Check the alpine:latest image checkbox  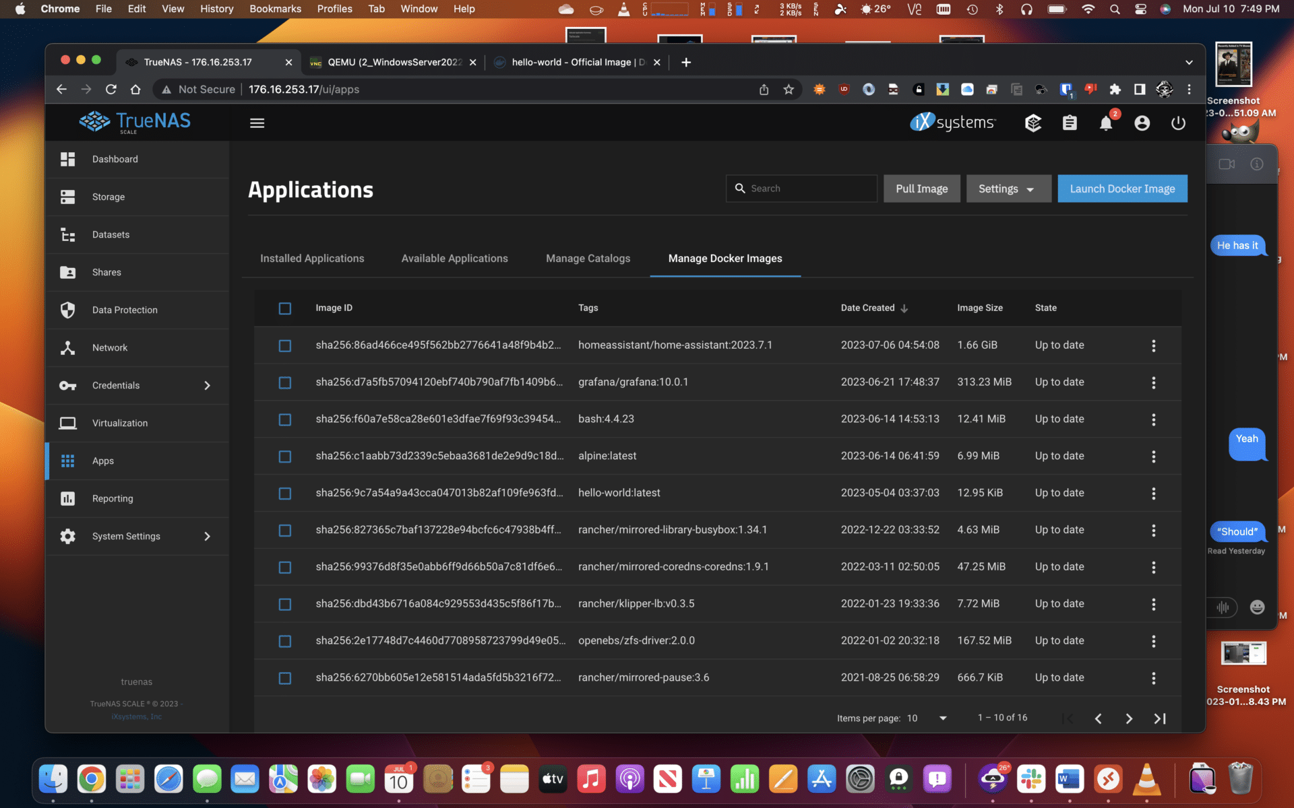pos(285,457)
